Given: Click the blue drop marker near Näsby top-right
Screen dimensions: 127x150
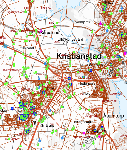Looking at the screenshot, I should point(122,8).
